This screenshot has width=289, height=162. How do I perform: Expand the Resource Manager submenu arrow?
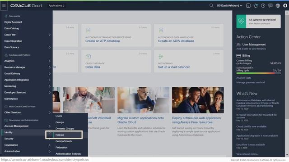pyautogui.click(x=50, y=67)
